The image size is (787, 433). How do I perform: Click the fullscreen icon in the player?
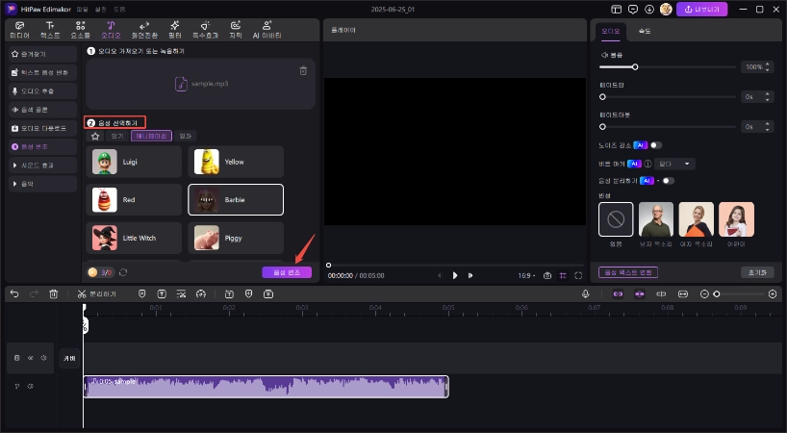(578, 275)
